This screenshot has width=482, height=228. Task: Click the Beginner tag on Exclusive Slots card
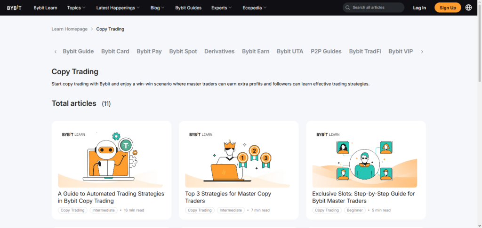(x=355, y=210)
